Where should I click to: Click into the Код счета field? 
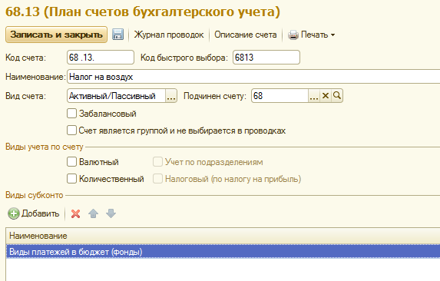coord(101,58)
